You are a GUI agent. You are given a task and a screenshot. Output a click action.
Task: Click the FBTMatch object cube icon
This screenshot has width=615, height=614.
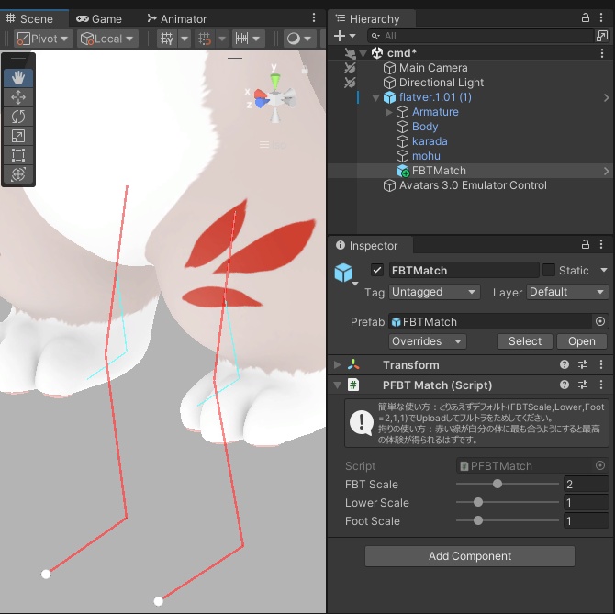point(343,272)
